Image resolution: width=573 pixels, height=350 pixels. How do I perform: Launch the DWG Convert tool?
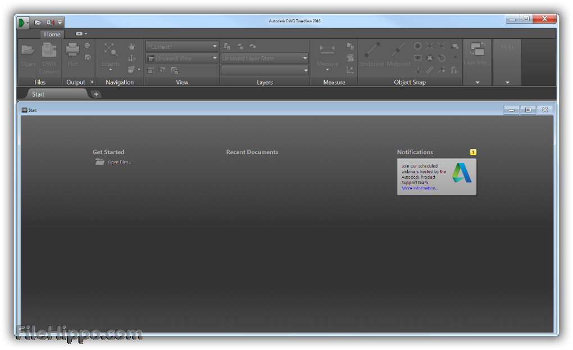(49, 51)
